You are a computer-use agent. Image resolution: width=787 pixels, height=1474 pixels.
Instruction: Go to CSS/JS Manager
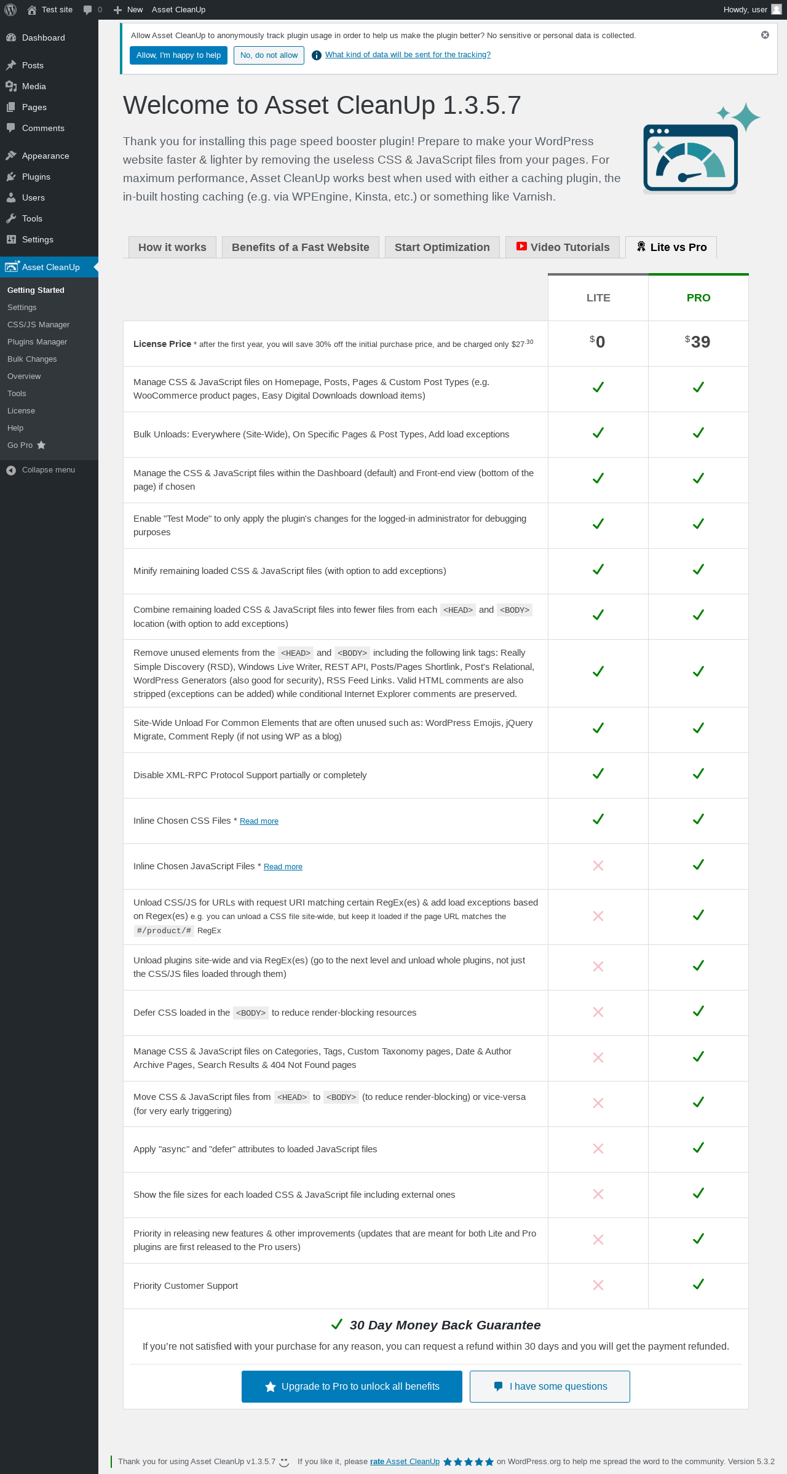click(x=39, y=325)
